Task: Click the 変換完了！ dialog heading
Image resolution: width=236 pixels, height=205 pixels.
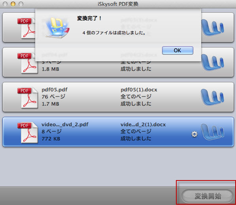Action: tap(89, 18)
